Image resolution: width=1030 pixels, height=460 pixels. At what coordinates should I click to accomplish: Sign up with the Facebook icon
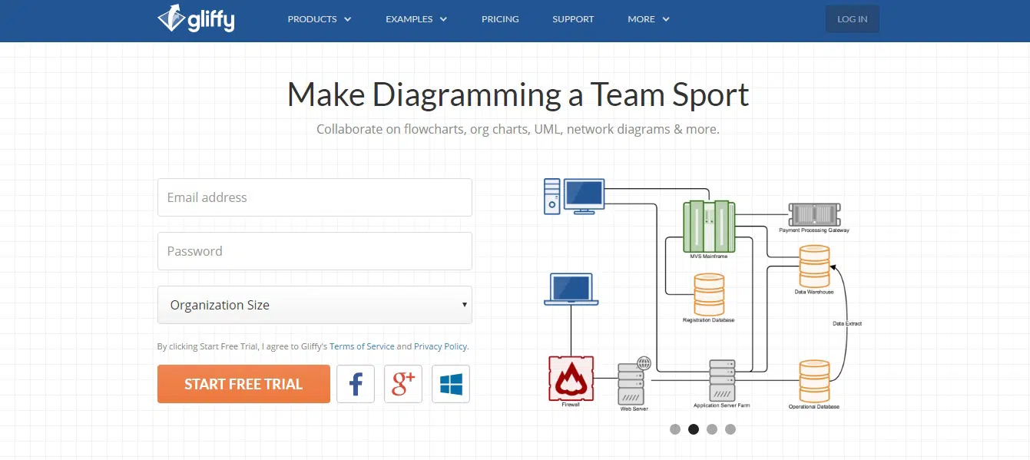pos(356,384)
